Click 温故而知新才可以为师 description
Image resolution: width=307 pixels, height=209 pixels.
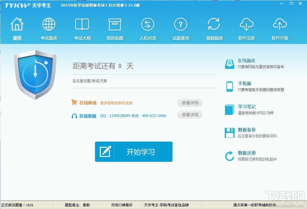[x=256, y=113]
